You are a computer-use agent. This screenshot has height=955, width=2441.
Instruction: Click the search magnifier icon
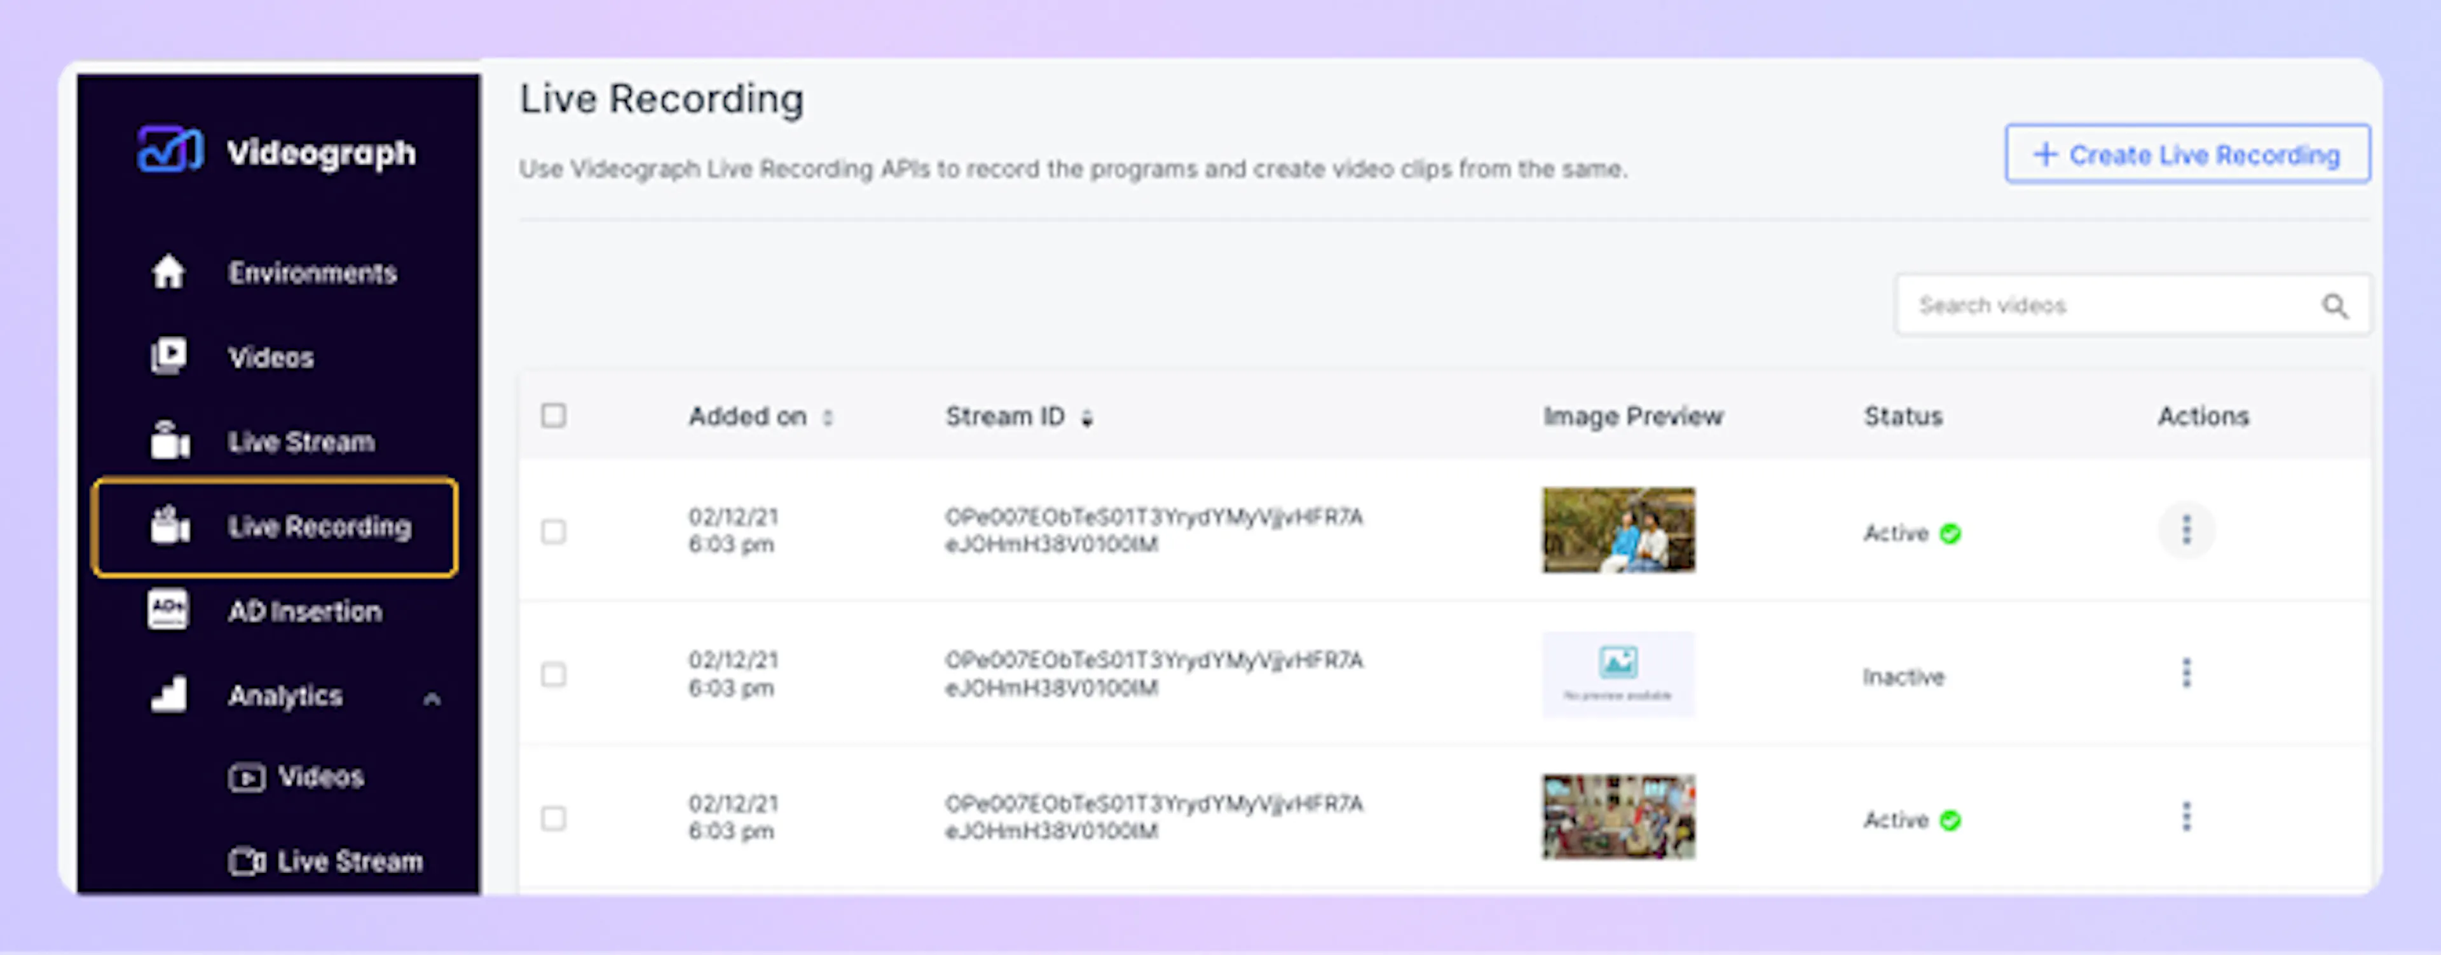[x=2335, y=306]
